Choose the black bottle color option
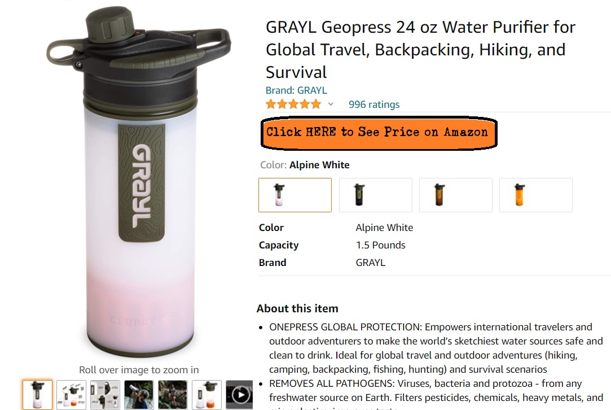This screenshot has width=611, height=410. [375, 195]
